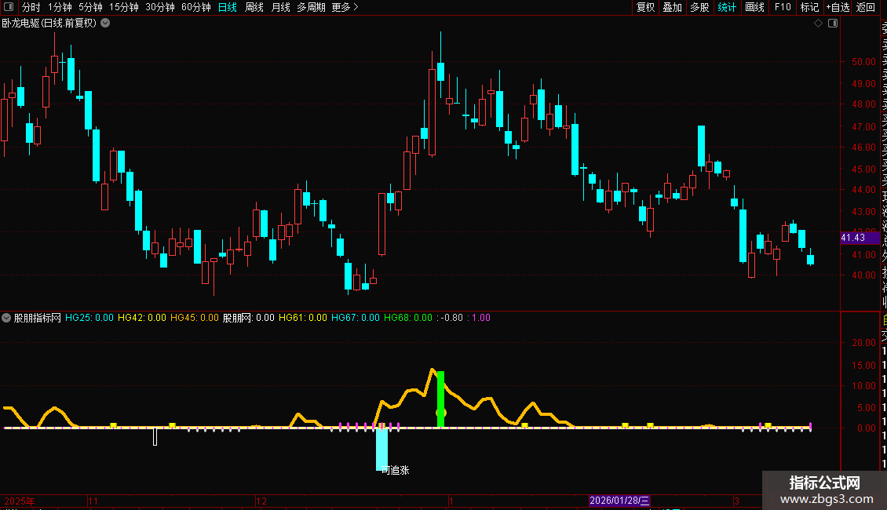The width and height of the screenshot is (887, 510).
Task: Toggle 统计 statistics mode
Action: [x=727, y=7]
